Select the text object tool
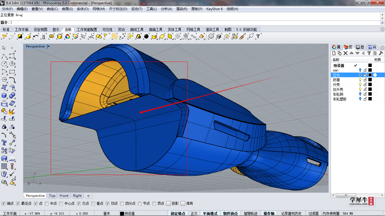Screen dimensions: 385x216 (4, 143)
